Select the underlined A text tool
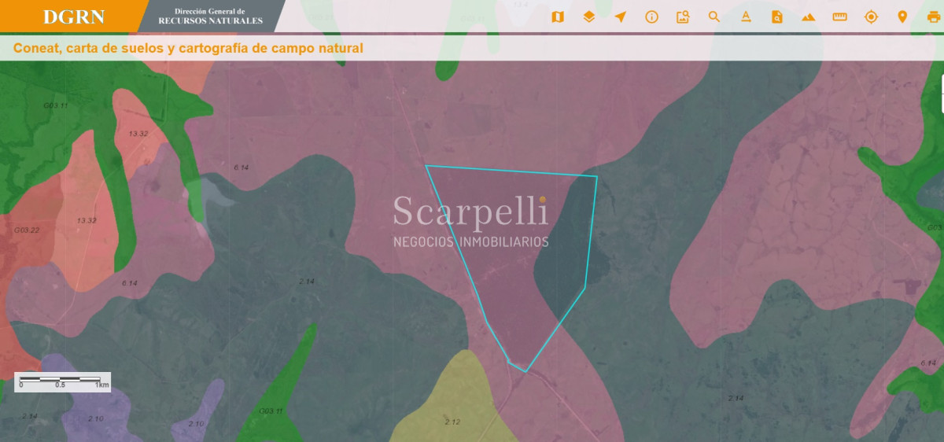The height and width of the screenshot is (442, 944). 746,17
